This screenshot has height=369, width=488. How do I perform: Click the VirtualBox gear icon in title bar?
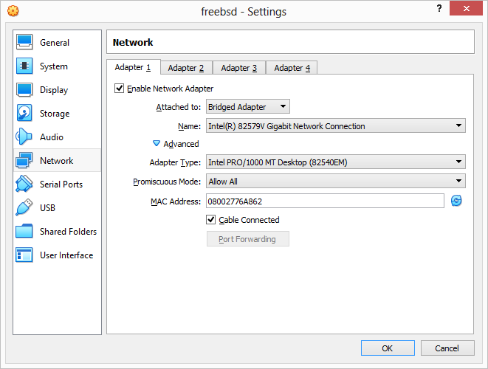(13, 11)
